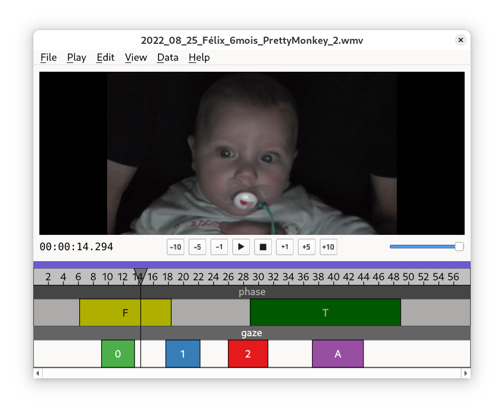Open the Edit menu
The image size is (504, 415).
pyautogui.click(x=106, y=57)
